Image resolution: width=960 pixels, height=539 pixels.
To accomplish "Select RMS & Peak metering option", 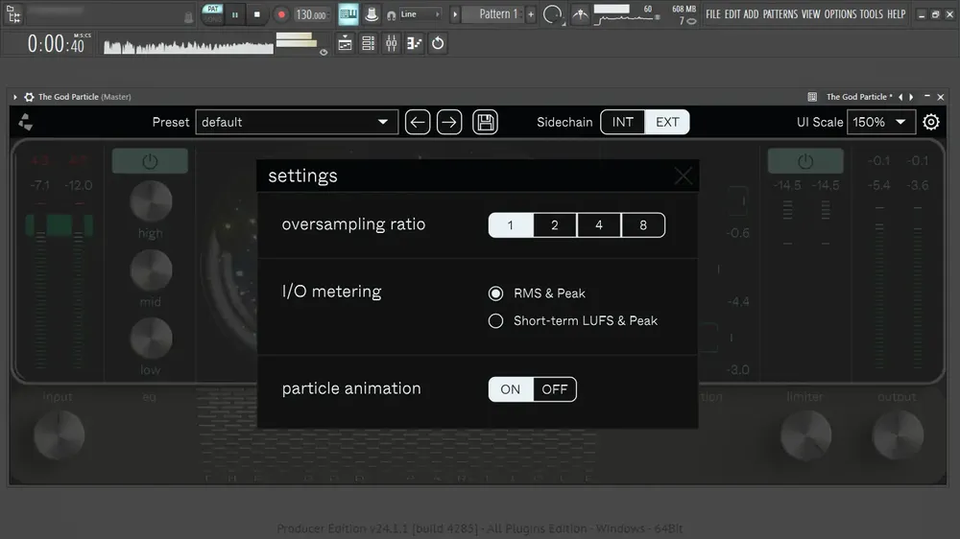I will point(537,293).
